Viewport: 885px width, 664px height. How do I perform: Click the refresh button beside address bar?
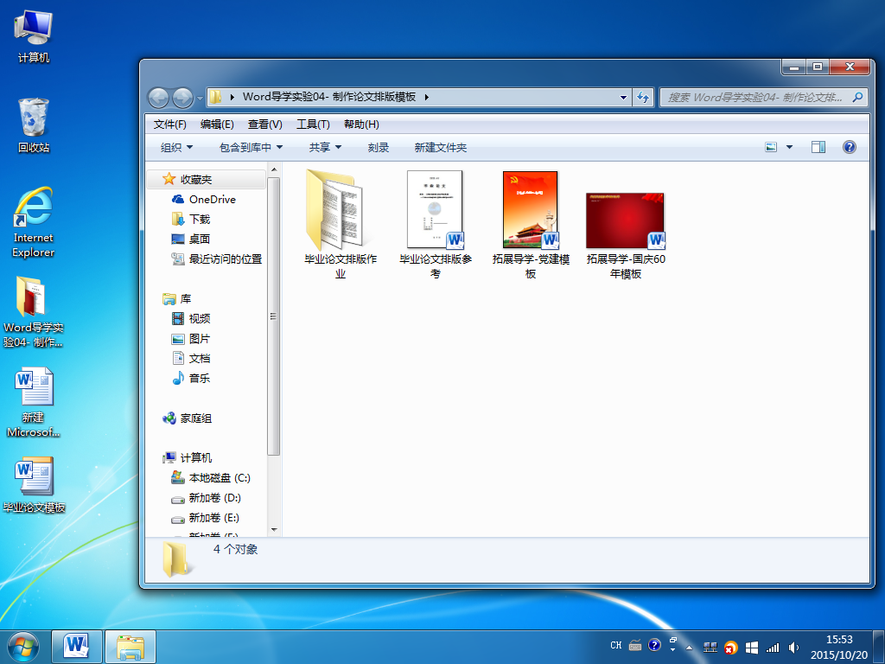click(x=643, y=97)
